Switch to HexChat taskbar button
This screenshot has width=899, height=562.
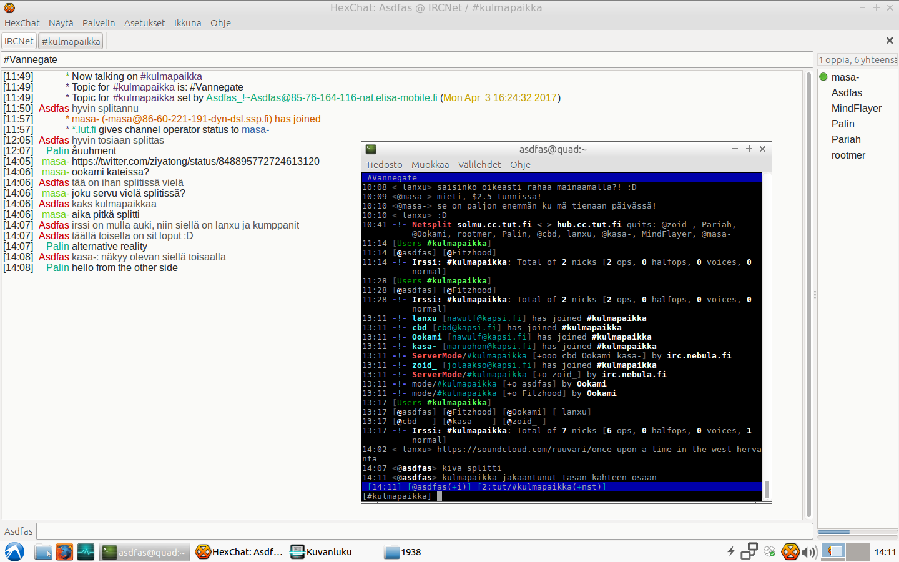click(240, 552)
